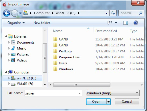Click the Open button
Image resolution: width=147 pixels, height=111 pixels.
[x=96, y=102]
